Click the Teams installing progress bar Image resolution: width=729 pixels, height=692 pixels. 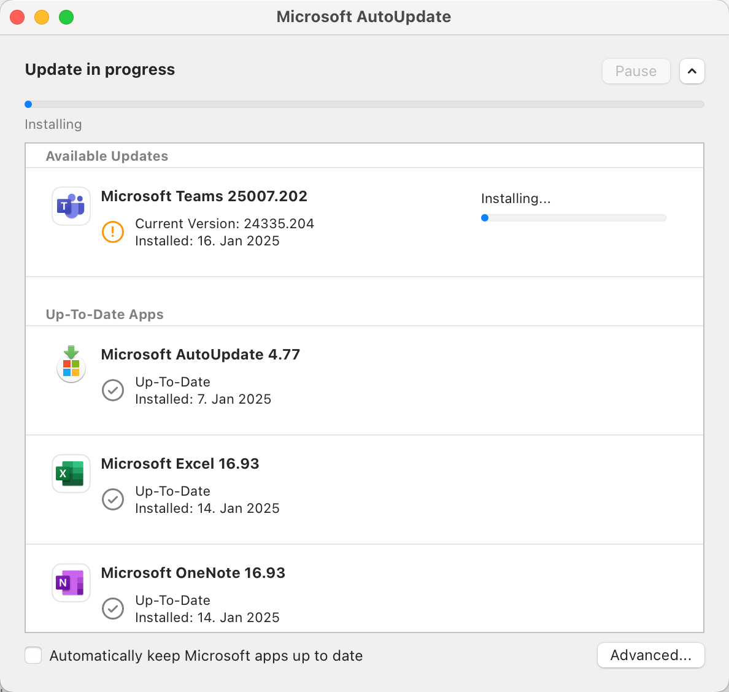coord(574,218)
